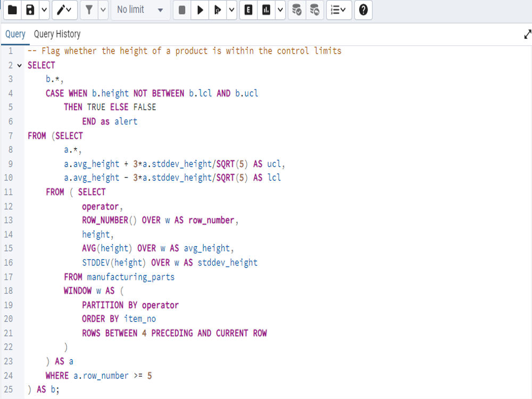The image size is (532, 399).
Task: Stop the running query
Action: (182, 10)
